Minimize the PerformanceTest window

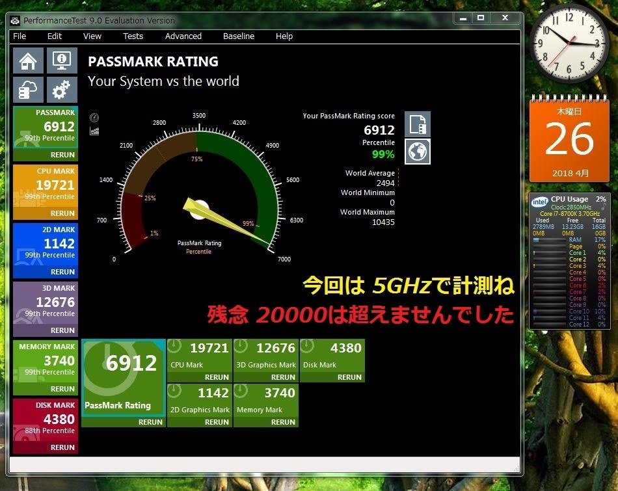point(463,18)
